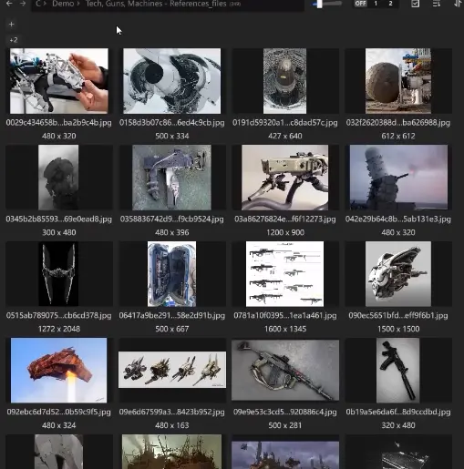Open the Demo folder breadcrumb
Viewport: 464px width, 469px height.
[63, 4]
